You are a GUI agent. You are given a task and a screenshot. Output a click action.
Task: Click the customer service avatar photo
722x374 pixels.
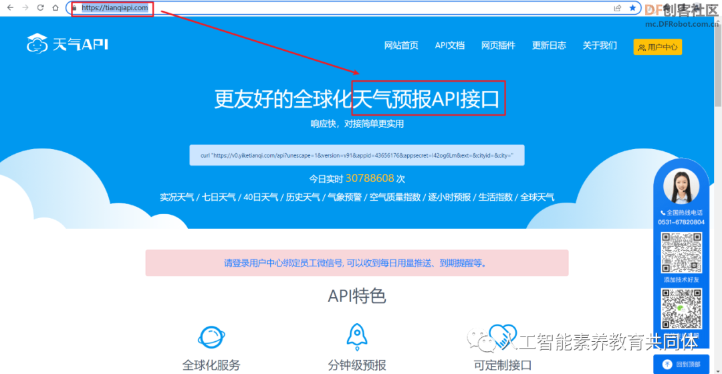[x=681, y=187]
